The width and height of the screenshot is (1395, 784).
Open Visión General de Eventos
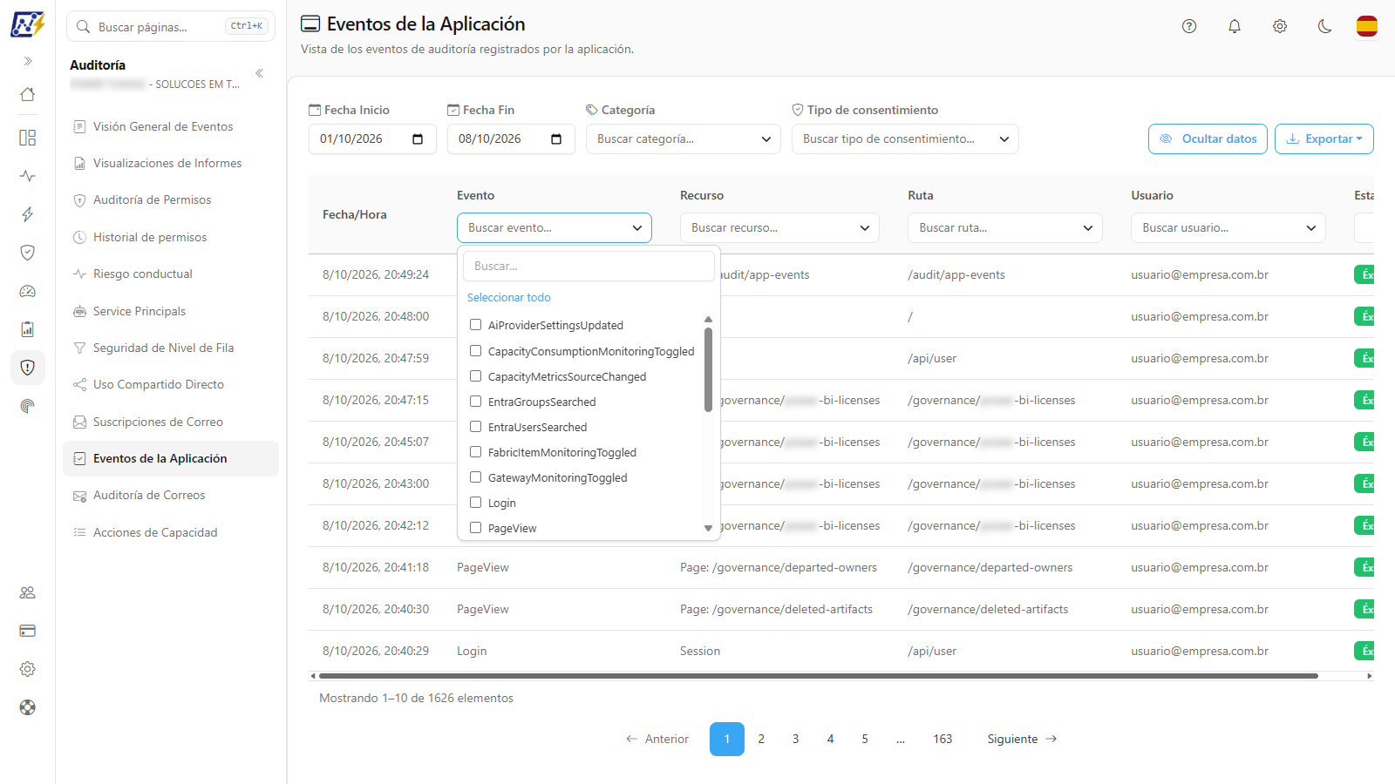coord(171,126)
